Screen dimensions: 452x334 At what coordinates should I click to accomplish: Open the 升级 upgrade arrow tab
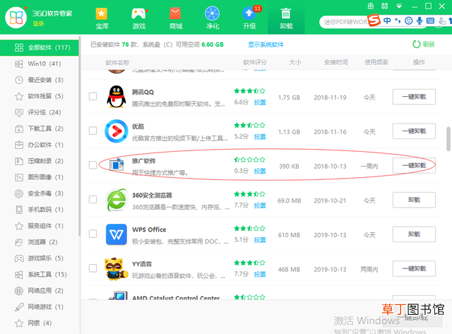(x=249, y=18)
